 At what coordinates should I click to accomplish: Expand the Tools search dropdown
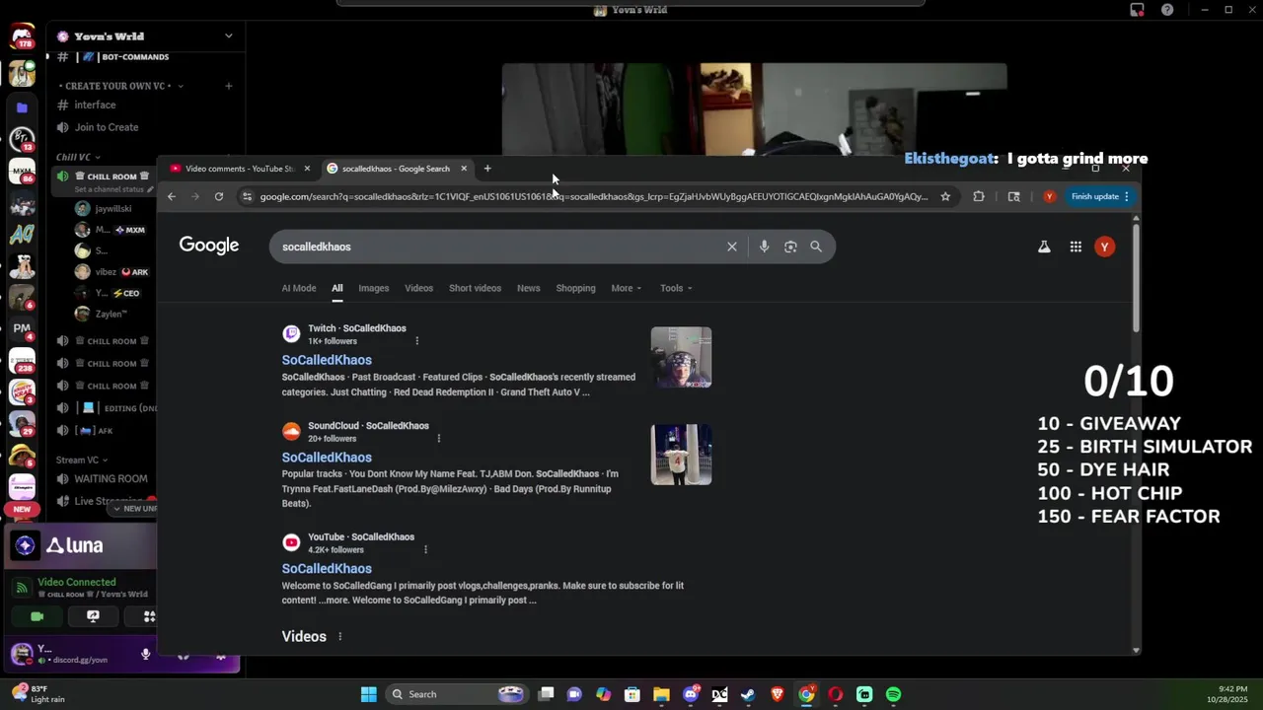[x=676, y=288]
